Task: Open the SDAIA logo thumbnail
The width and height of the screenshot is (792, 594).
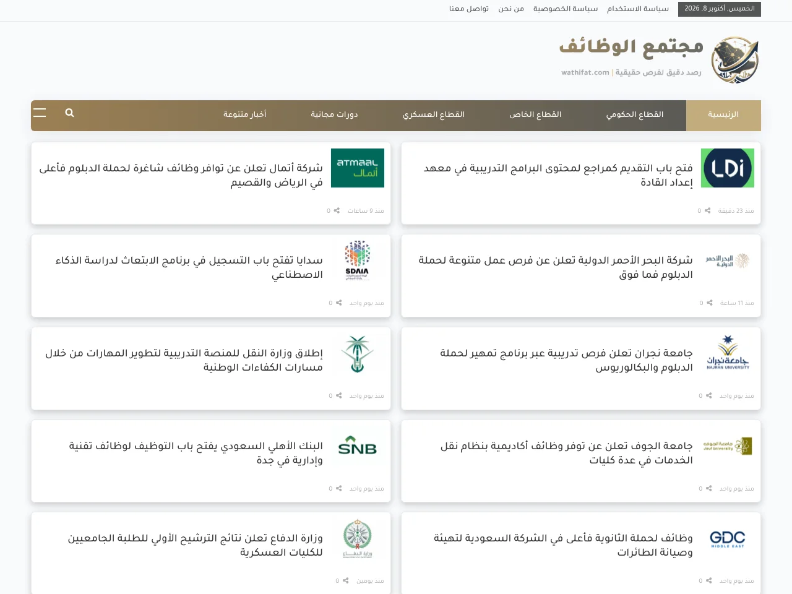Action: (x=358, y=260)
